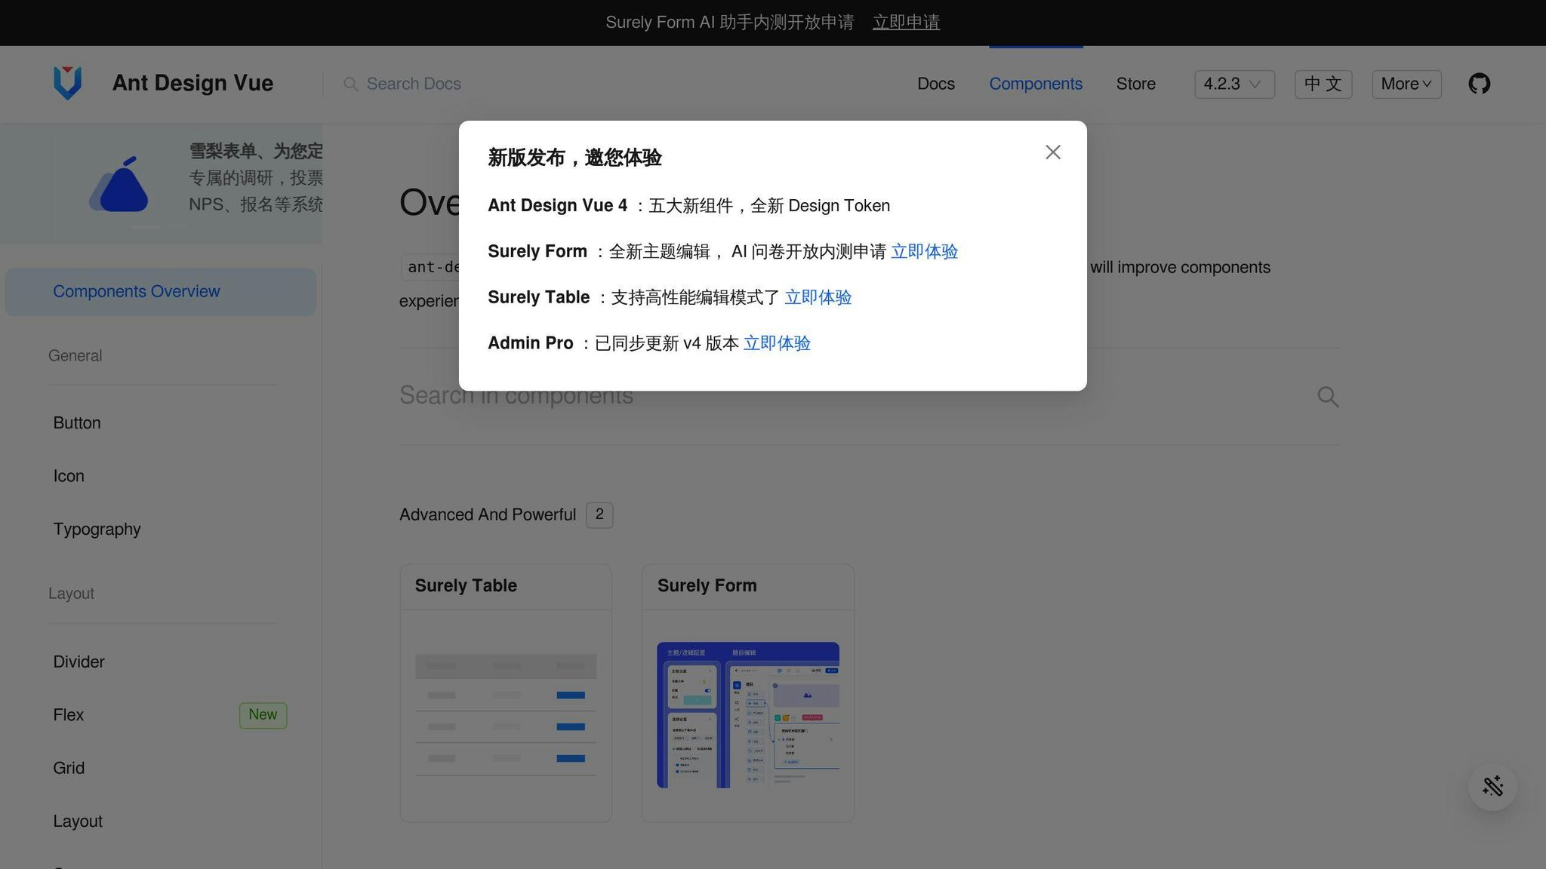The height and width of the screenshot is (869, 1546).
Task: Open Divider component page
Action: (x=79, y=662)
